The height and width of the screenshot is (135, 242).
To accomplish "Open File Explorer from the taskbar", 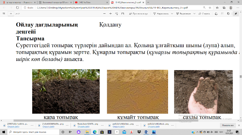I will pos(87,132).
